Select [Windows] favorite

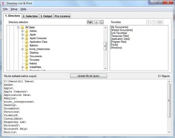pyautogui.click(x=116, y=48)
